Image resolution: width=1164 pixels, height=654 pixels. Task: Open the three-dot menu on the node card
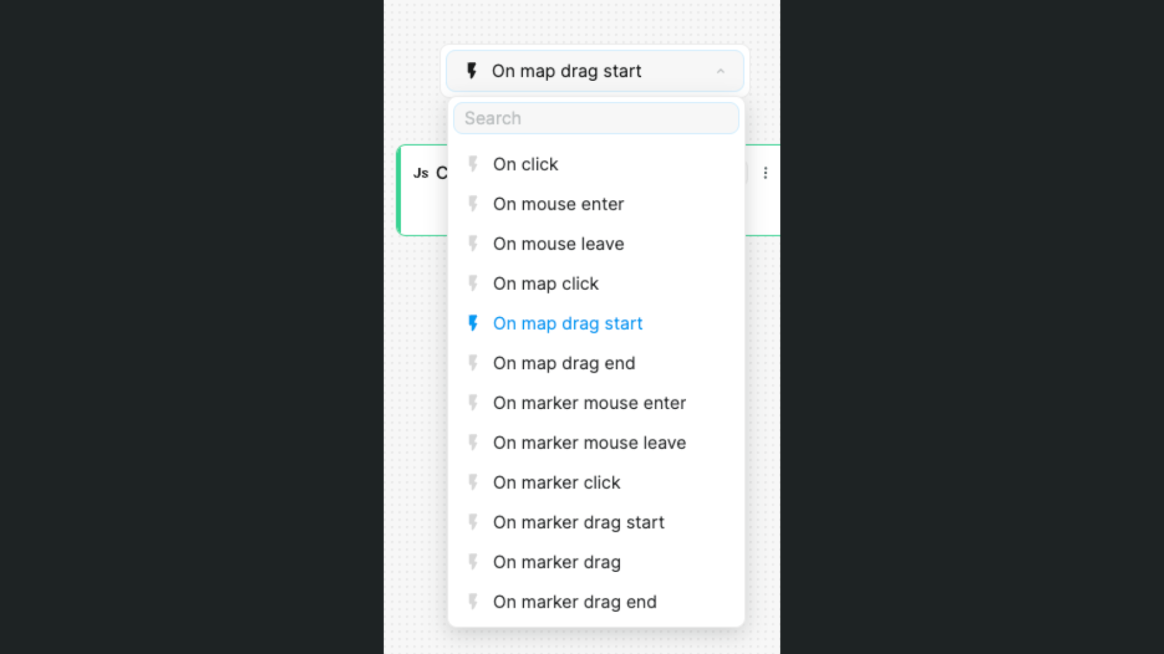click(766, 173)
